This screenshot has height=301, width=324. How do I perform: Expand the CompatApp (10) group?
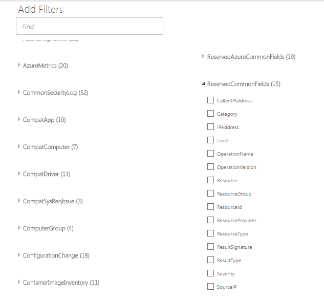[19, 119]
